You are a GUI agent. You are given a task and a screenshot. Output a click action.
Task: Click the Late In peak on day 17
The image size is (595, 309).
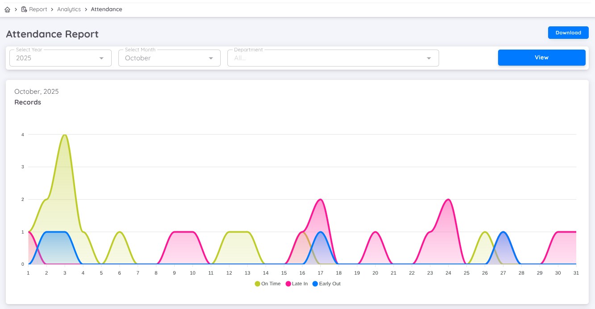pyautogui.click(x=320, y=200)
